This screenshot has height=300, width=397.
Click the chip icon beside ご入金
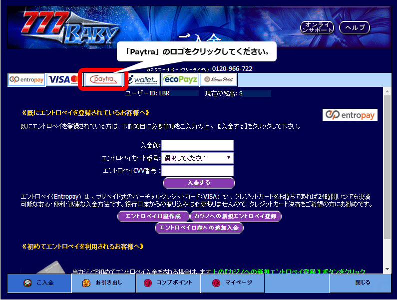coord(27,283)
